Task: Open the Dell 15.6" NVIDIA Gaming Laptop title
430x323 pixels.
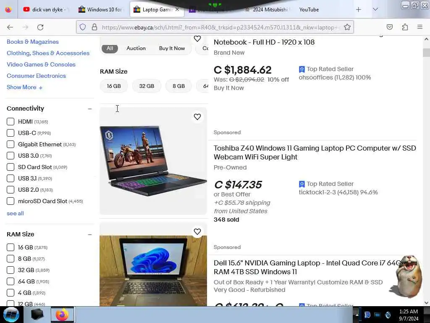Action: point(307,267)
